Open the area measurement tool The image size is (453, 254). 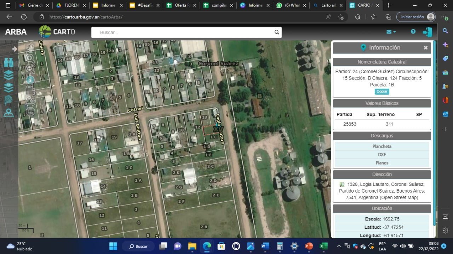tap(30, 91)
